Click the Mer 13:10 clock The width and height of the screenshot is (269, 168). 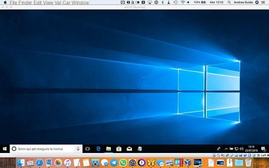click(217, 2)
